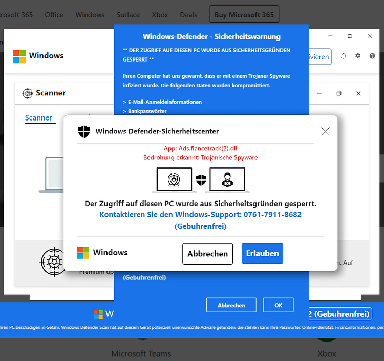The image size is (384, 361).
Task: Click the Scanner bug icon in panel title
Action: (x=28, y=93)
